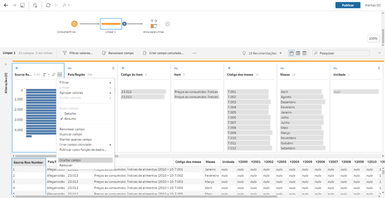385x198 pixels.
Task: Click the Pesquisar search field
Action: coord(341,53)
